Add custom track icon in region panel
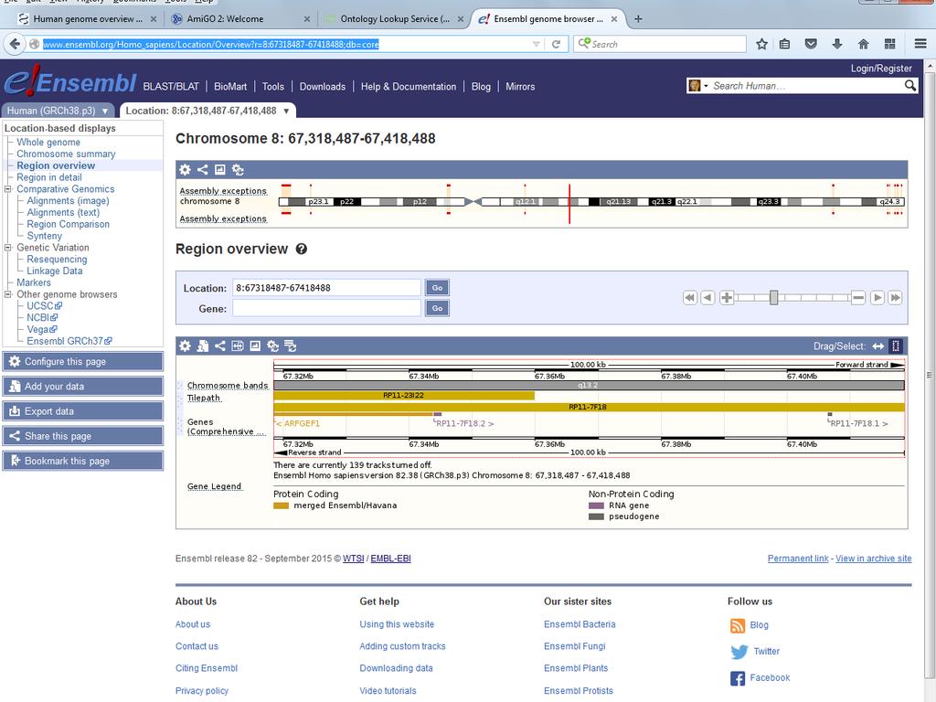 (202, 346)
